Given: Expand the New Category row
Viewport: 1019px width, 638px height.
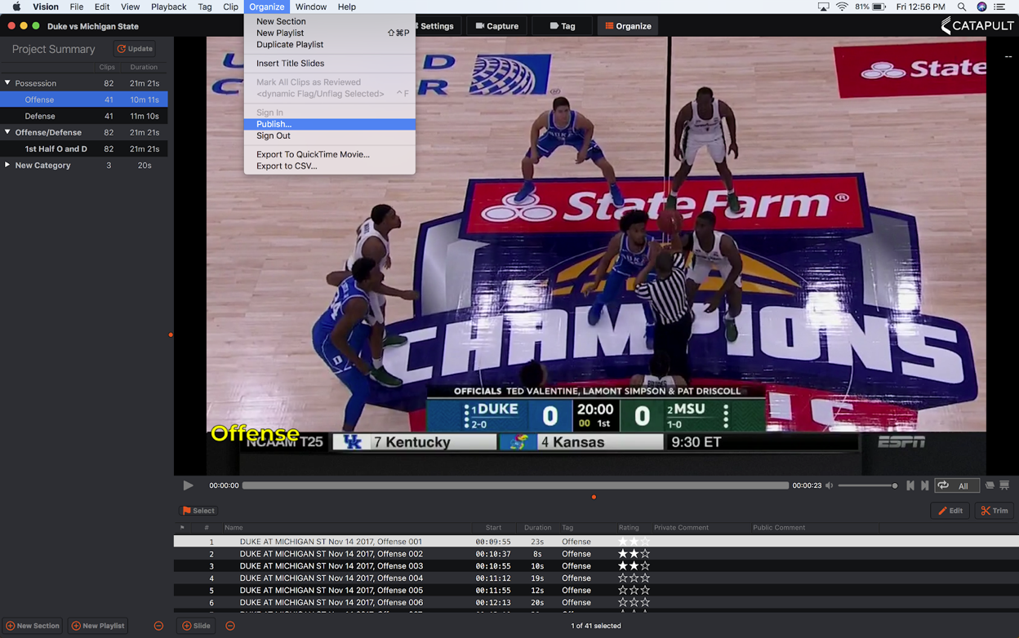Looking at the screenshot, I should coord(7,165).
